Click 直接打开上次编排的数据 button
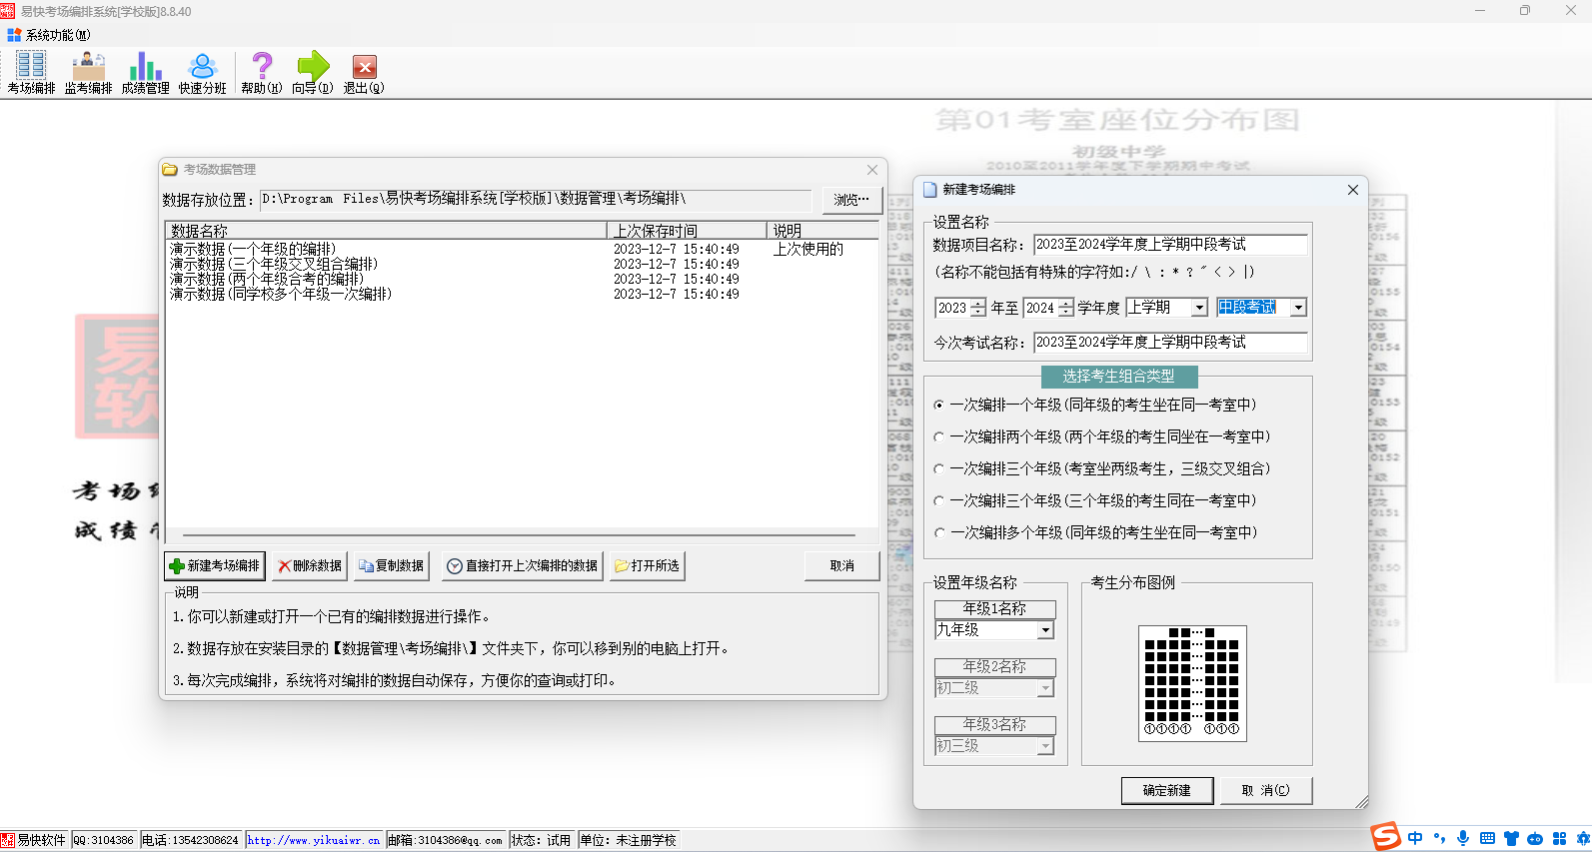Image resolution: width=1592 pixels, height=852 pixels. pyautogui.click(x=523, y=566)
